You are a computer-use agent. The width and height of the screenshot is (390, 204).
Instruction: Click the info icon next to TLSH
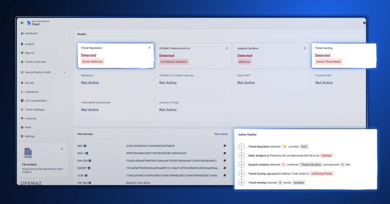86,176
